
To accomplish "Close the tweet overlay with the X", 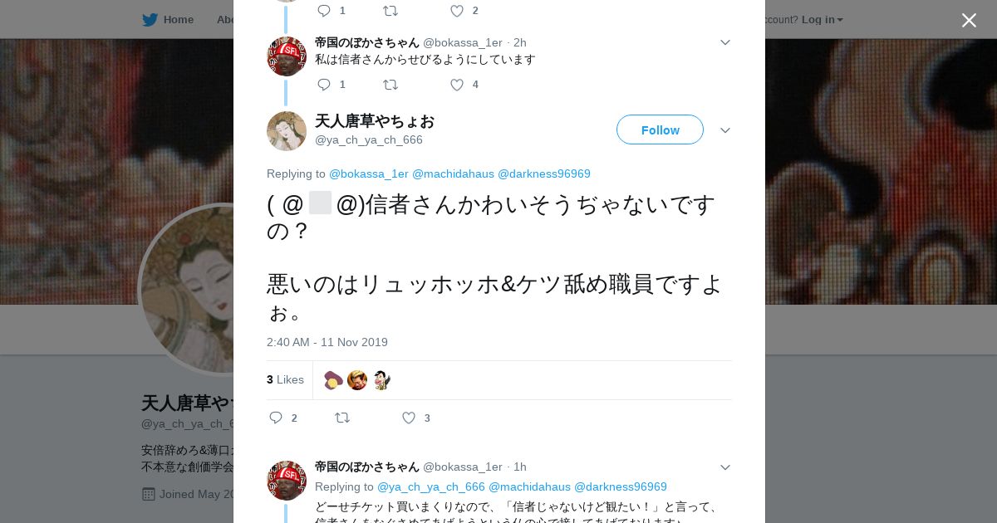I will (x=969, y=20).
